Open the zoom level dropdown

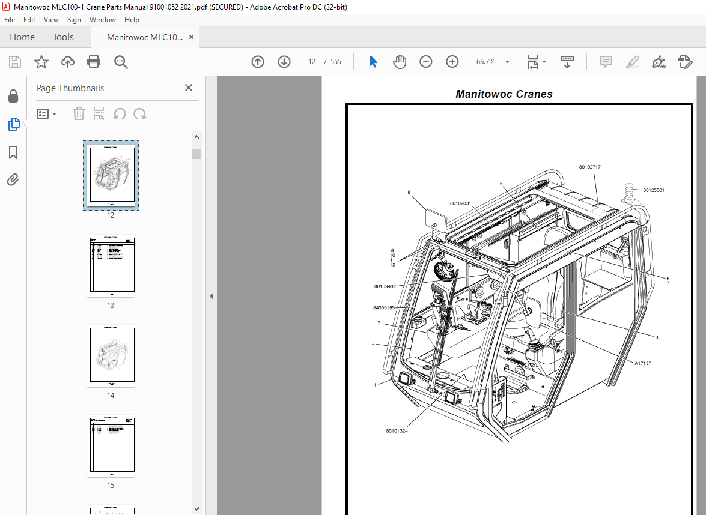click(x=508, y=62)
